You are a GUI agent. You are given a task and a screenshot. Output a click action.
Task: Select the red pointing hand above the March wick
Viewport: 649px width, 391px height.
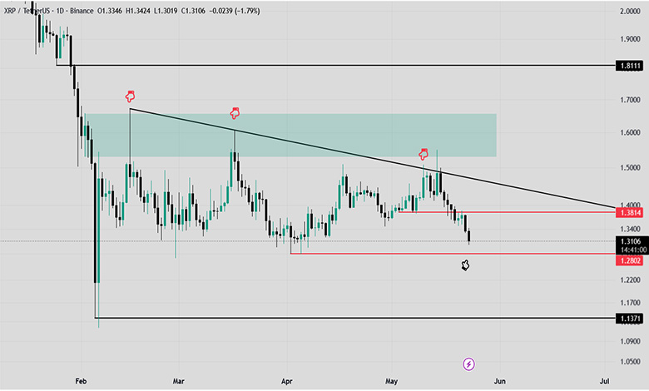pyautogui.click(x=235, y=113)
